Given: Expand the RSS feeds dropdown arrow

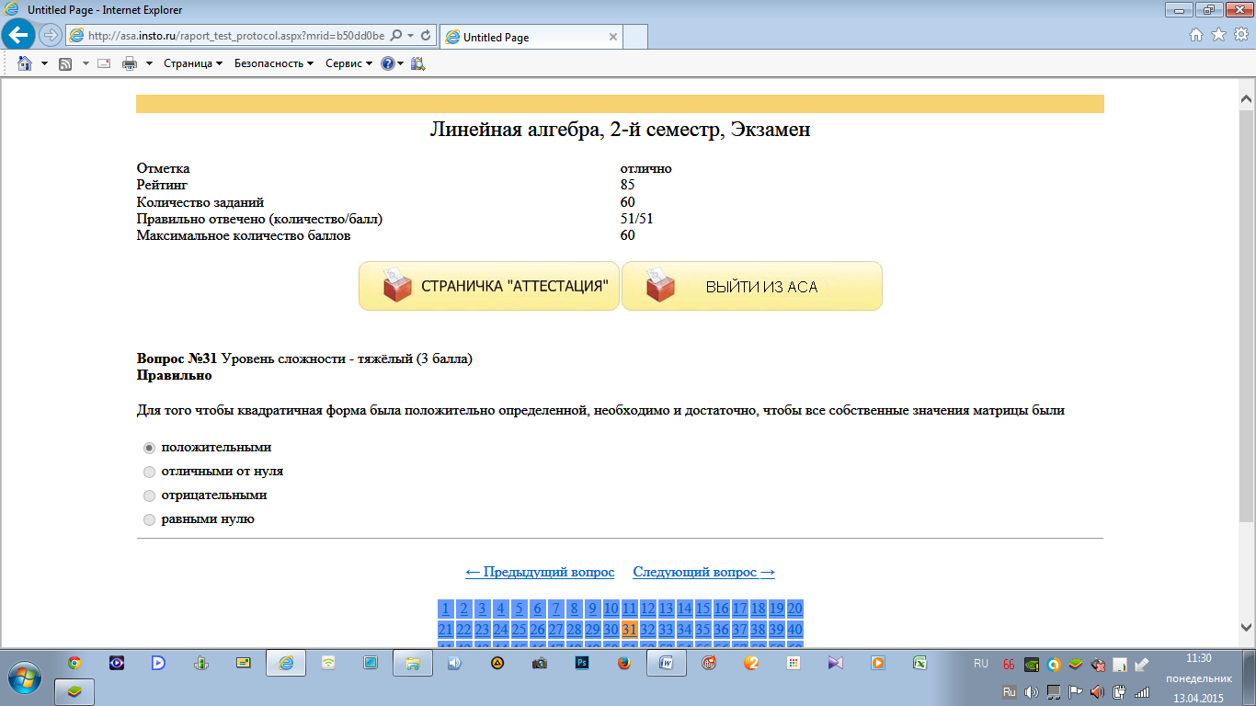Looking at the screenshot, I should point(86,63).
